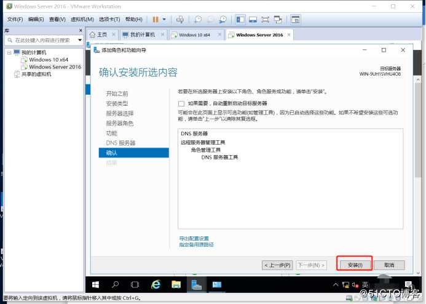
Task: Click the take snapshot toolbar icon
Action: (x=198, y=20)
